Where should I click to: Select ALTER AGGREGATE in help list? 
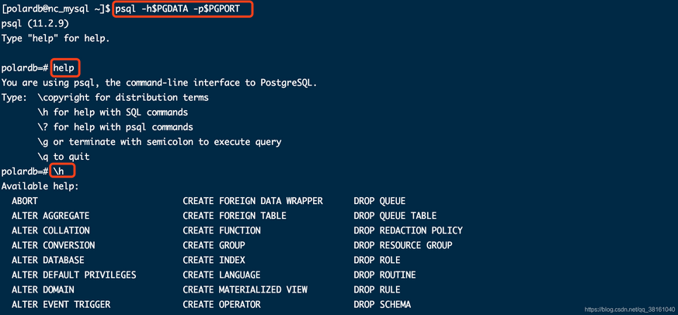pyautogui.click(x=50, y=216)
